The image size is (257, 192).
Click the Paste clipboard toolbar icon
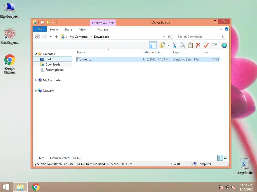click(190, 45)
